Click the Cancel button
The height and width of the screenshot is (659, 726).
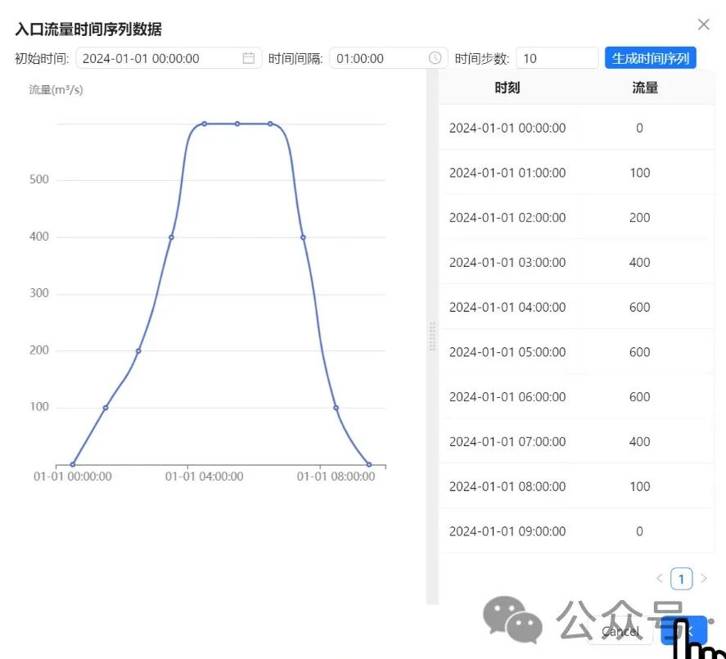click(620, 630)
